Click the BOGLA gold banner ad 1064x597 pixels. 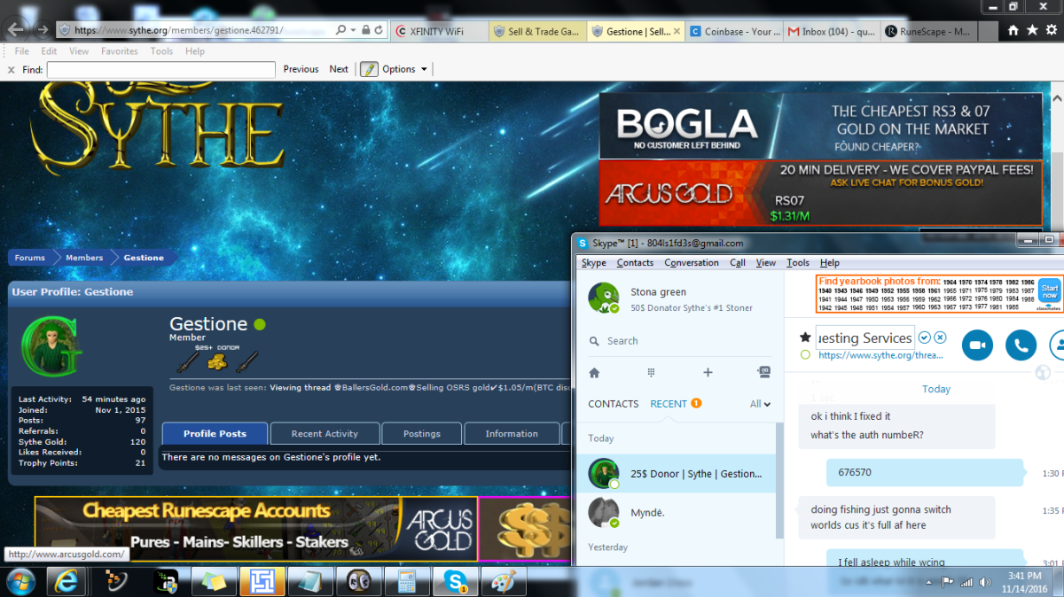[x=820, y=127]
